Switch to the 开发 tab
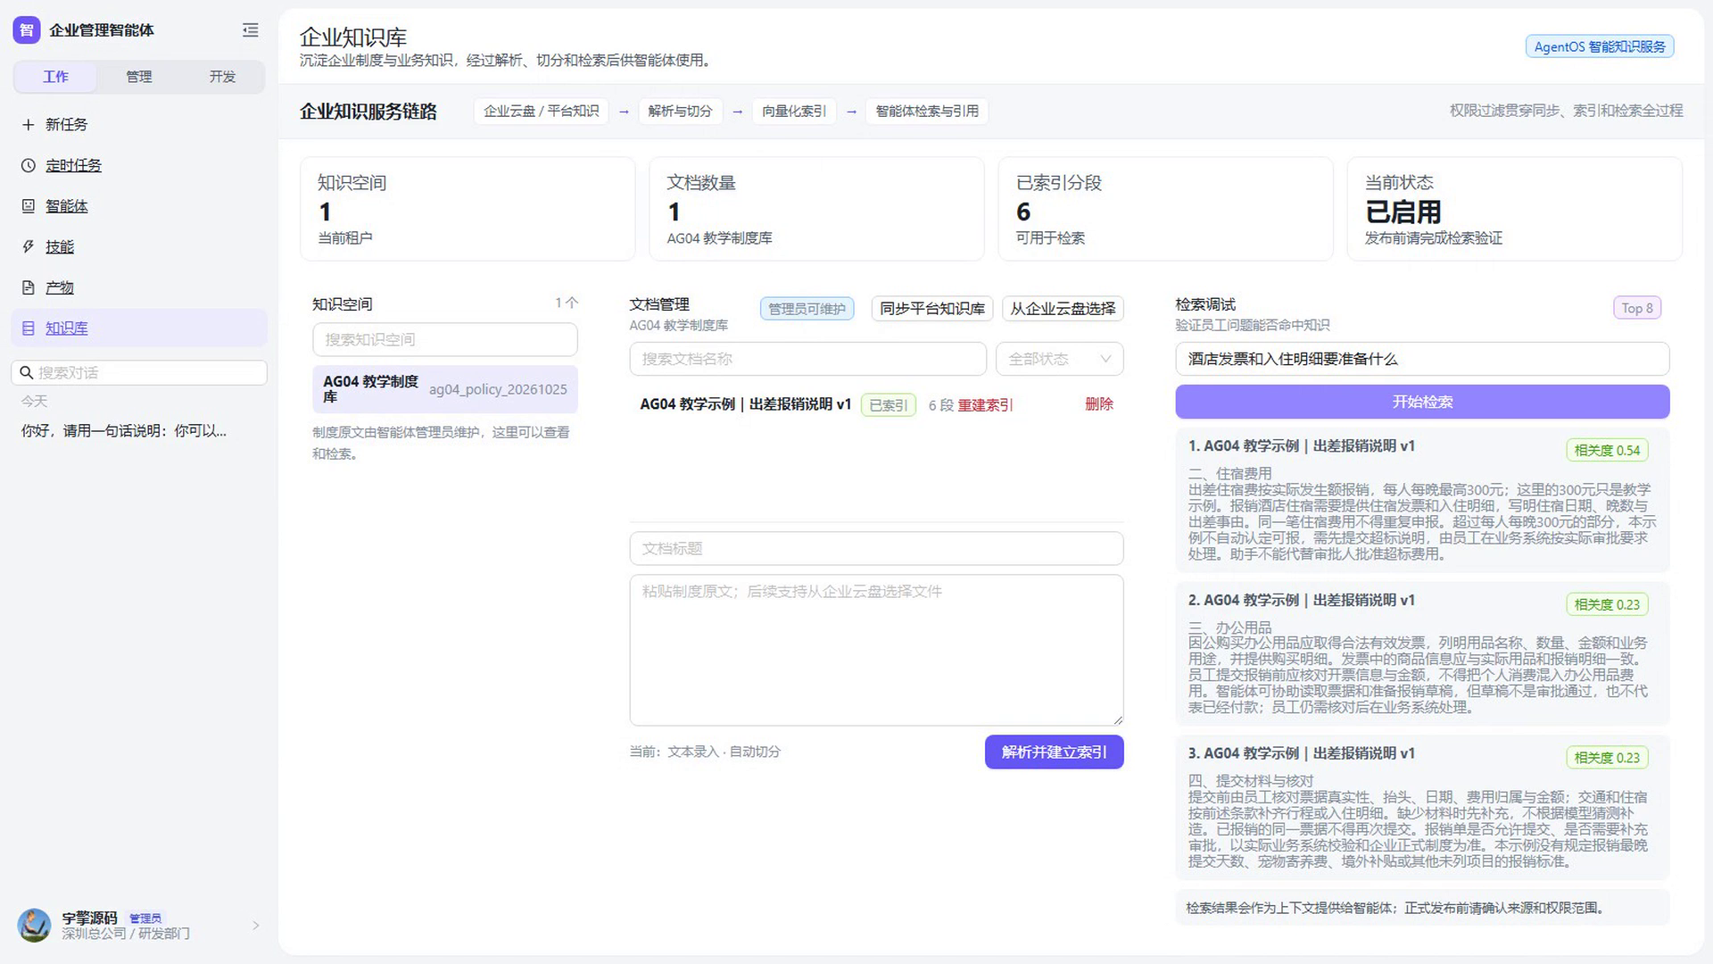This screenshot has width=1713, height=964. 222,77
